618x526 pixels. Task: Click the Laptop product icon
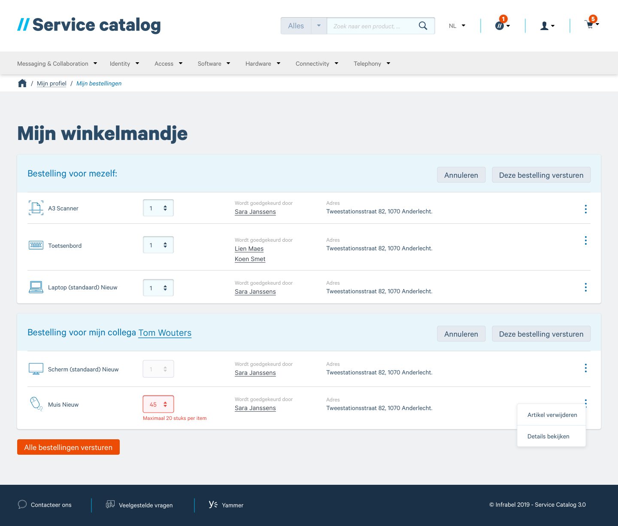[x=36, y=287]
